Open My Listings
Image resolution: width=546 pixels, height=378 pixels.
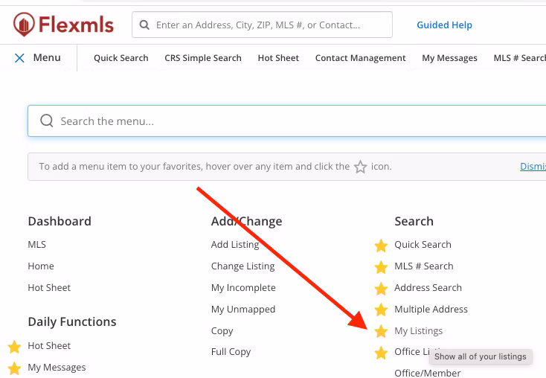click(x=418, y=331)
